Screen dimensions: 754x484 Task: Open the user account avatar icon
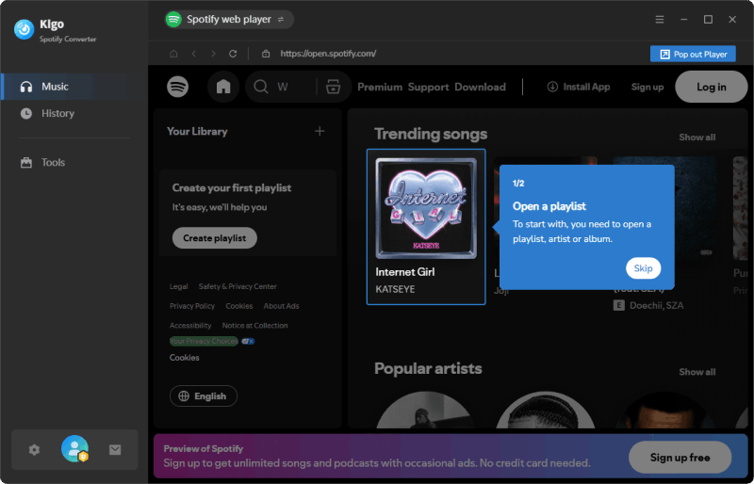74,449
